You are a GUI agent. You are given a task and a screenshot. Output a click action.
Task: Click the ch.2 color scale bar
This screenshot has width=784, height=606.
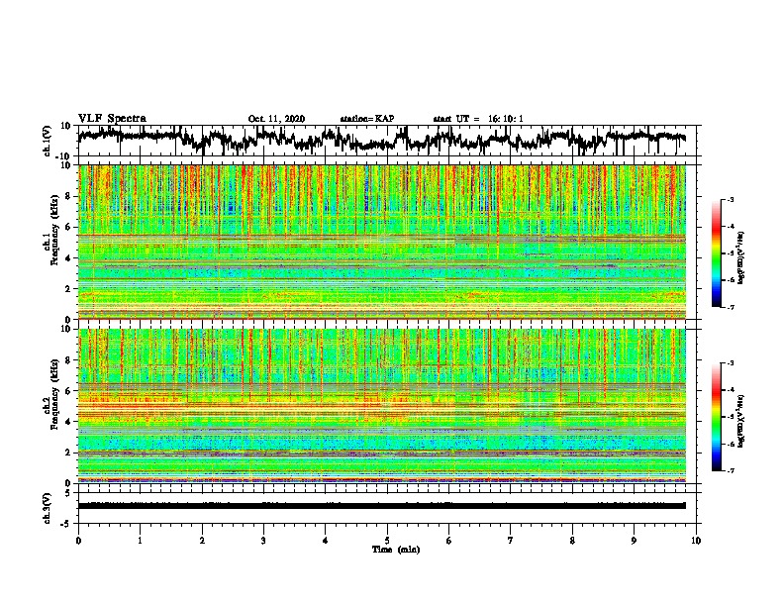coord(716,417)
